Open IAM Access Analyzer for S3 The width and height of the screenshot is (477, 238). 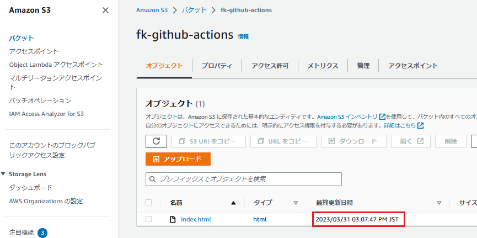coord(46,114)
